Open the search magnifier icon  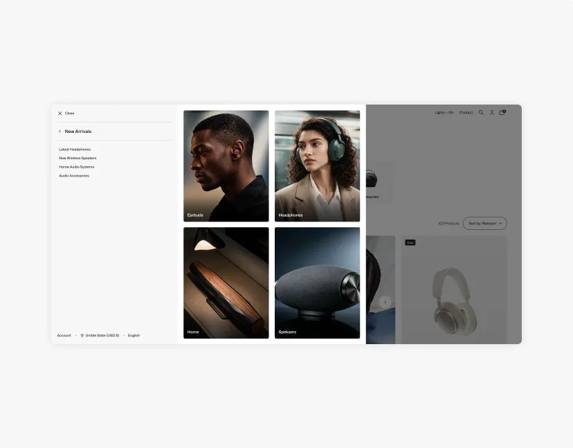click(x=481, y=113)
